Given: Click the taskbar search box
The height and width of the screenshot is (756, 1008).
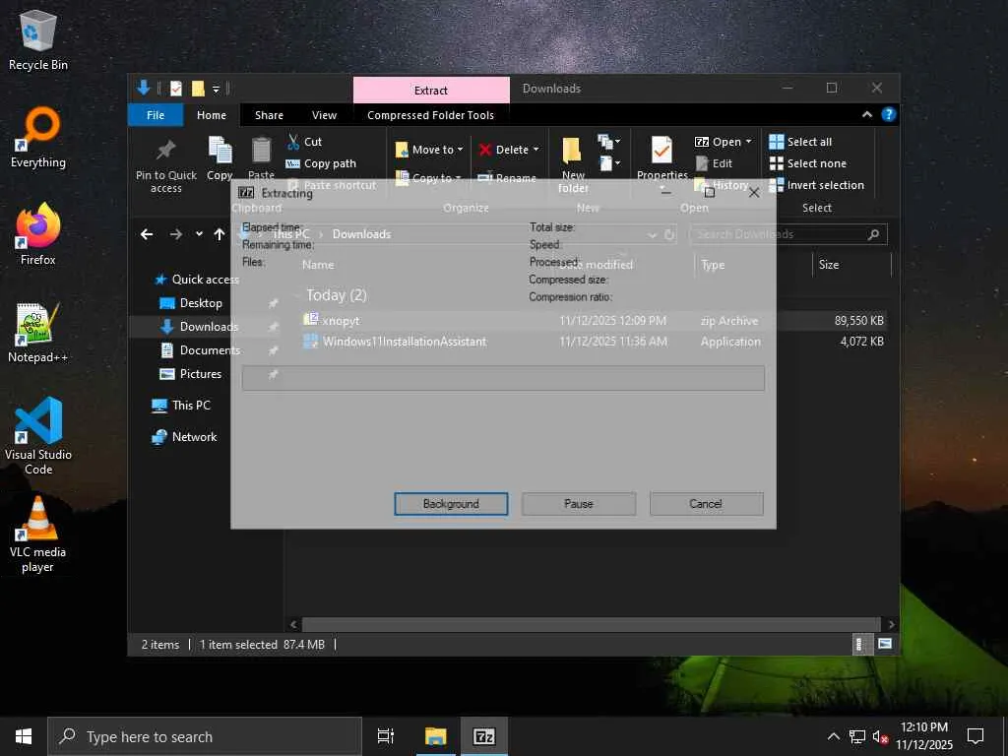Looking at the screenshot, I should (x=205, y=736).
